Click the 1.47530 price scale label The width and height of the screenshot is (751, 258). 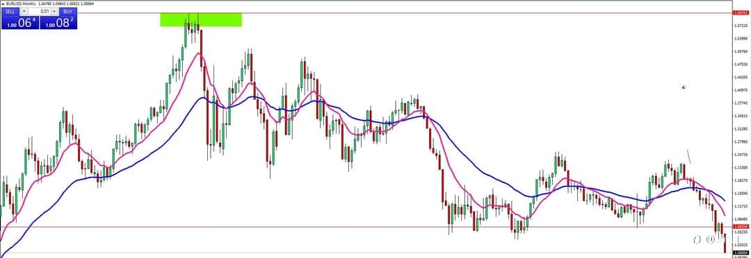coord(741,64)
